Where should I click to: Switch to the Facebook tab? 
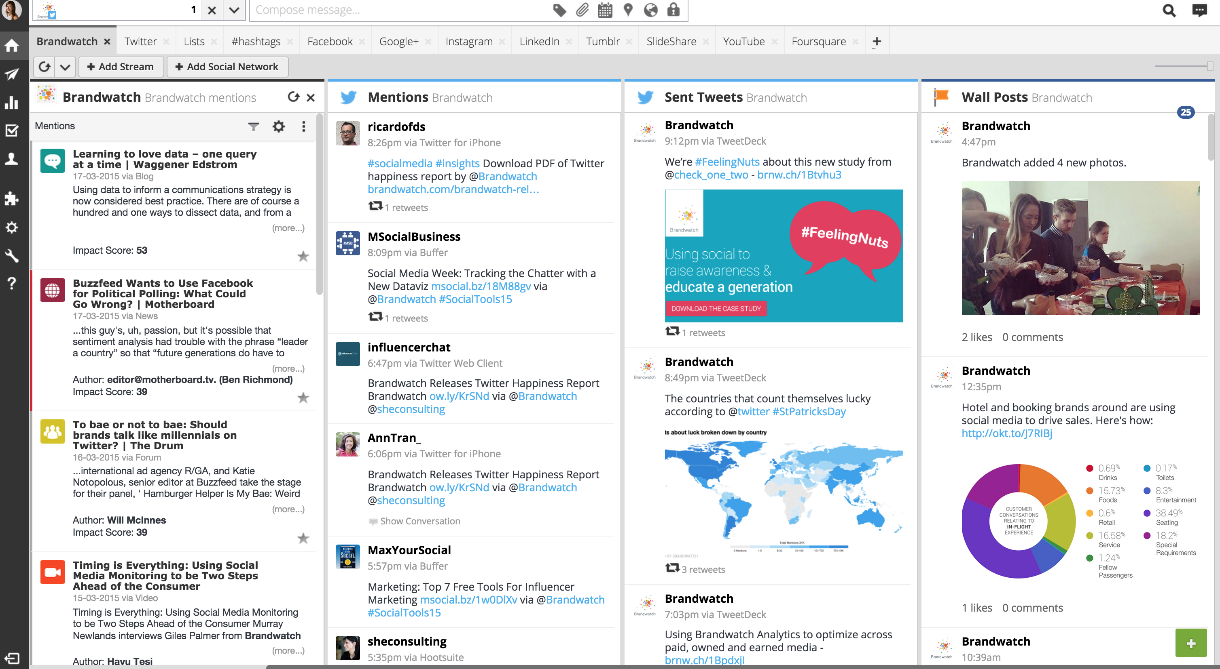[330, 42]
